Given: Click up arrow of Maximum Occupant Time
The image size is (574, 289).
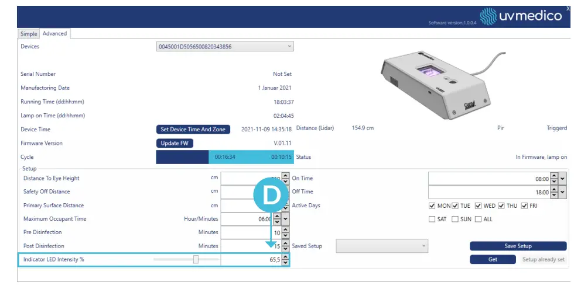Looking at the screenshot, I should [x=277, y=216].
